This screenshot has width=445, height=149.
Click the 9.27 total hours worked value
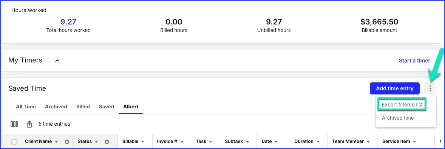[x=68, y=22]
